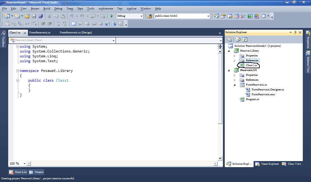Click the Refresh icon in Solution Explorer
The width and height of the screenshot is (311, 182).
(245, 40)
